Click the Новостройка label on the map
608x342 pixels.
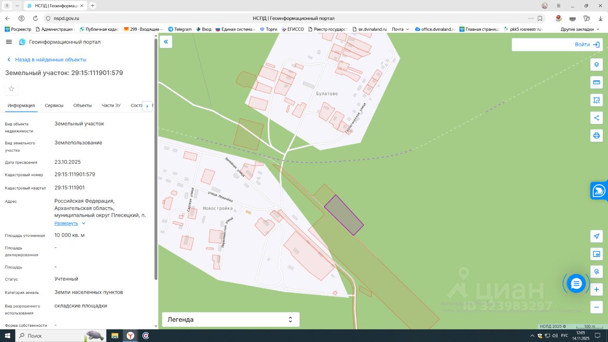(x=218, y=209)
